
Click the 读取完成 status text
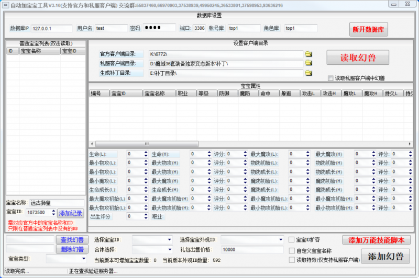17,271
